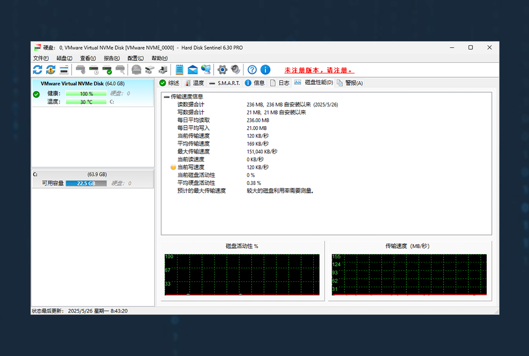Image resolution: width=529 pixels, height=356 pixels.
Task: Select VMware Virtual NVMe Disk (64.0 GB) entry
Action: (93, 93)
